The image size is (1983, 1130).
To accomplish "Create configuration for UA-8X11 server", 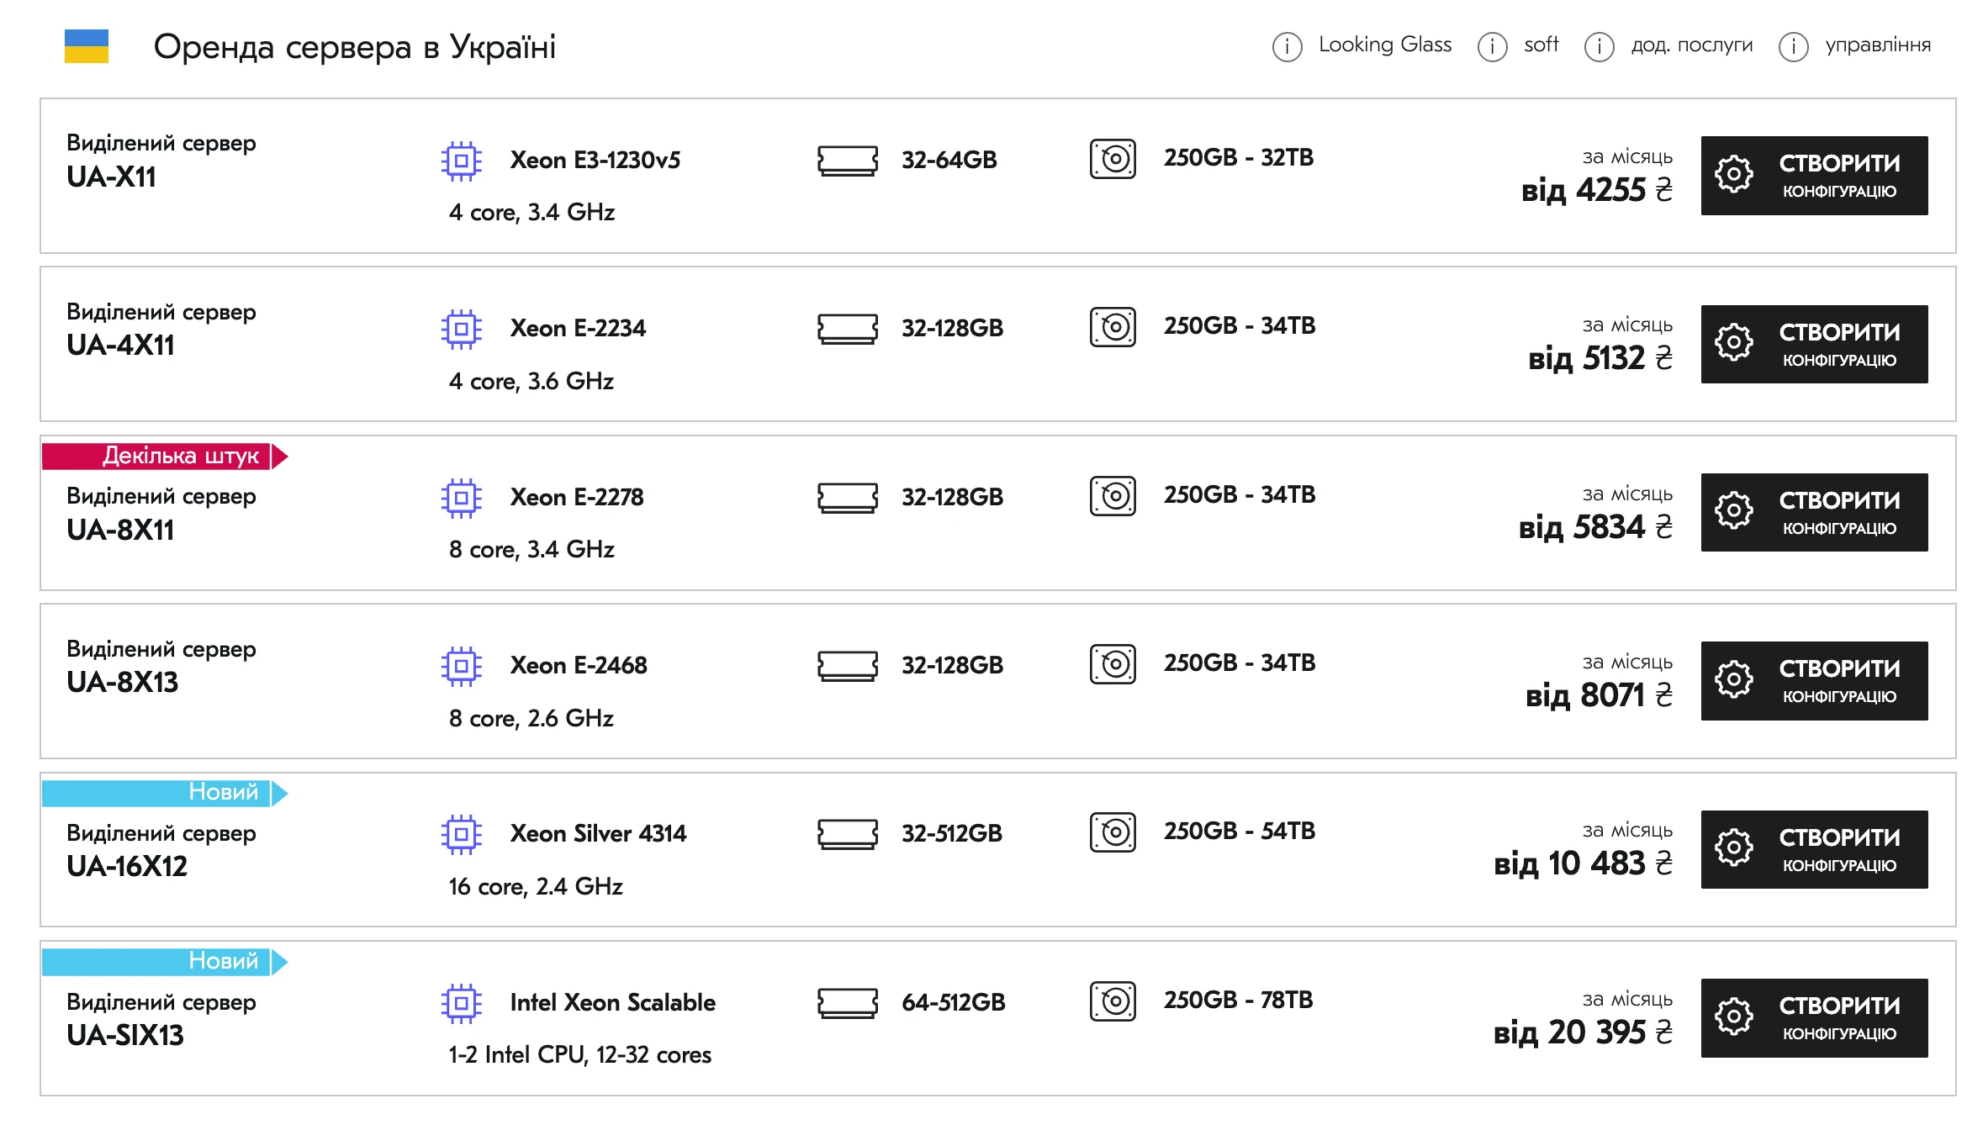I will (1814, 513).
